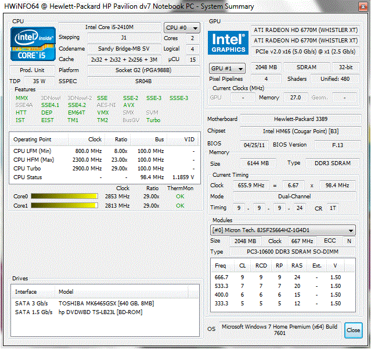
Task: Click the Socket G2 (rPGA988B) platform field
Action: (x=143, y=70)
